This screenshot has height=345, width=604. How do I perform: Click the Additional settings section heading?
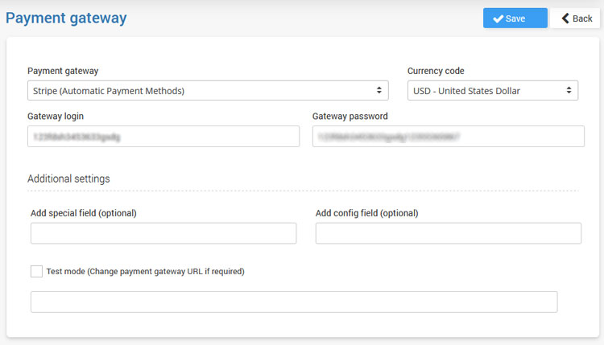click(x=68, y=179)
